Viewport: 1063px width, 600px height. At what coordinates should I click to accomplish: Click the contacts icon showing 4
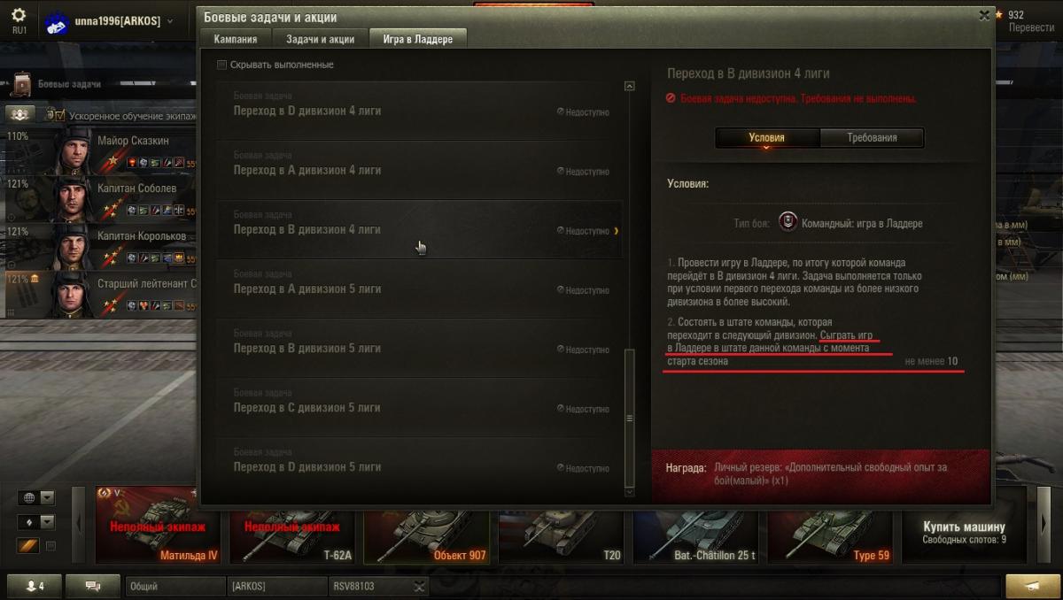click(35, 586)
